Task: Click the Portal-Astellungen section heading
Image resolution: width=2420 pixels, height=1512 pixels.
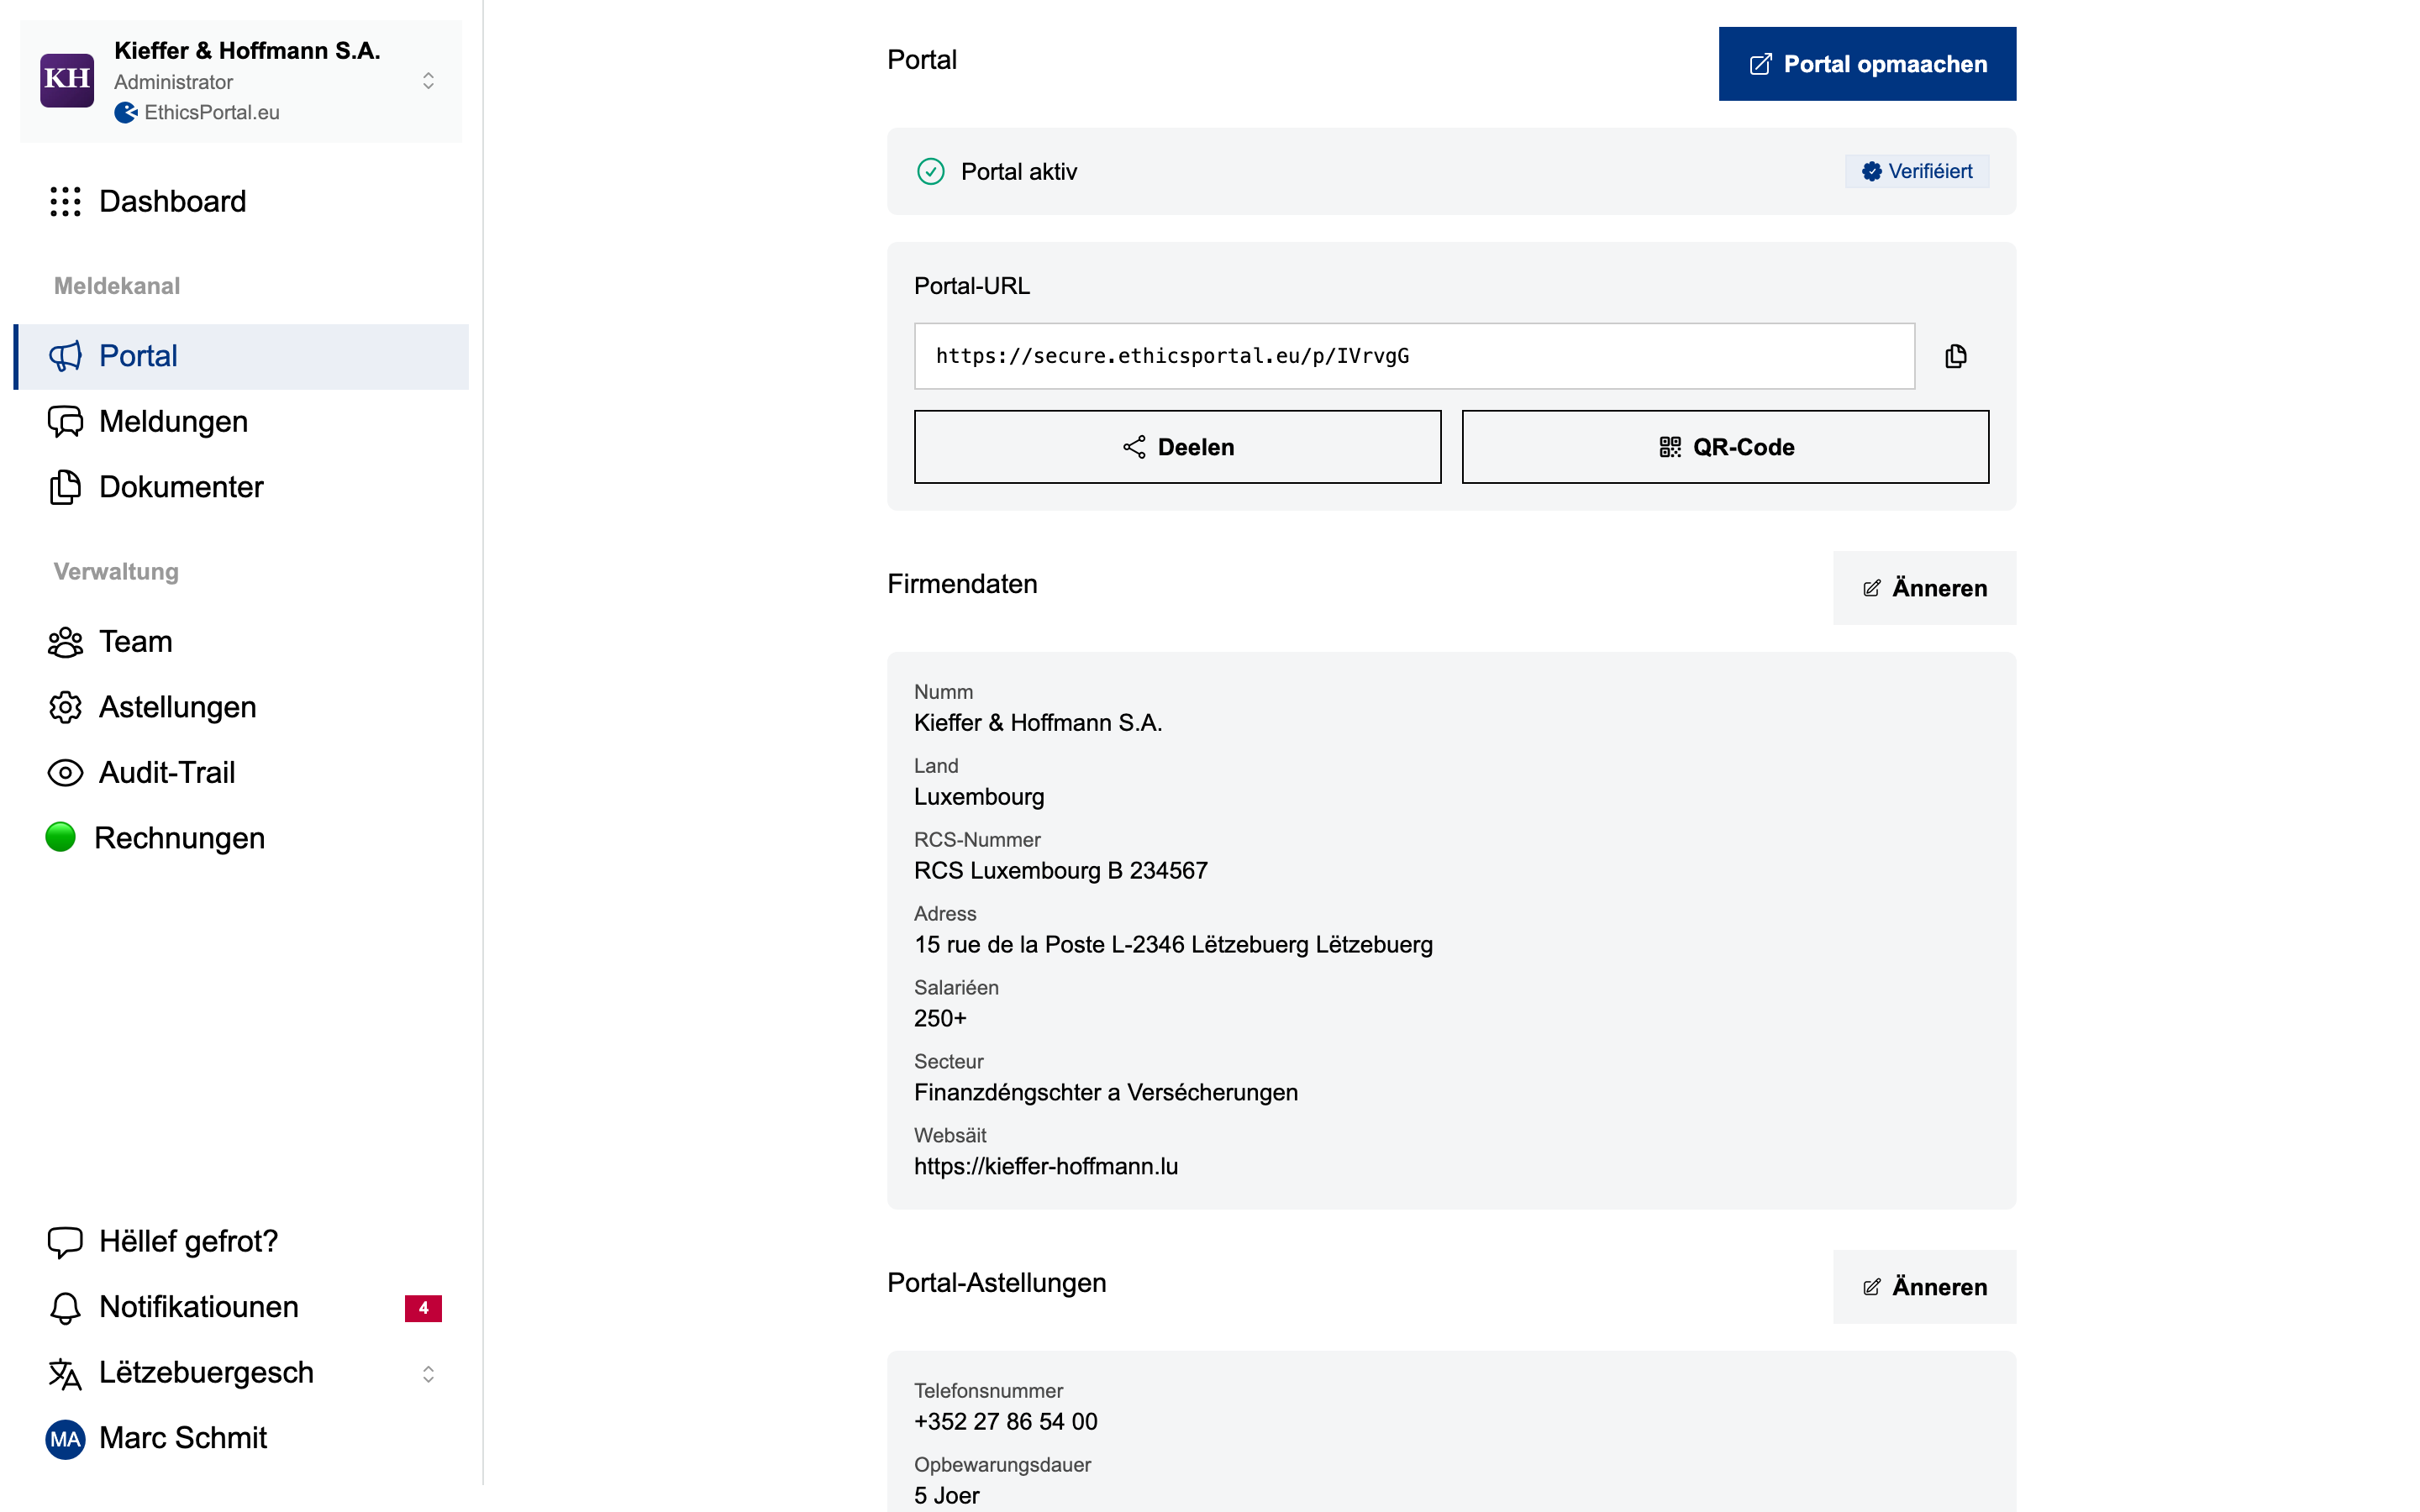Action: [997, 1283]
